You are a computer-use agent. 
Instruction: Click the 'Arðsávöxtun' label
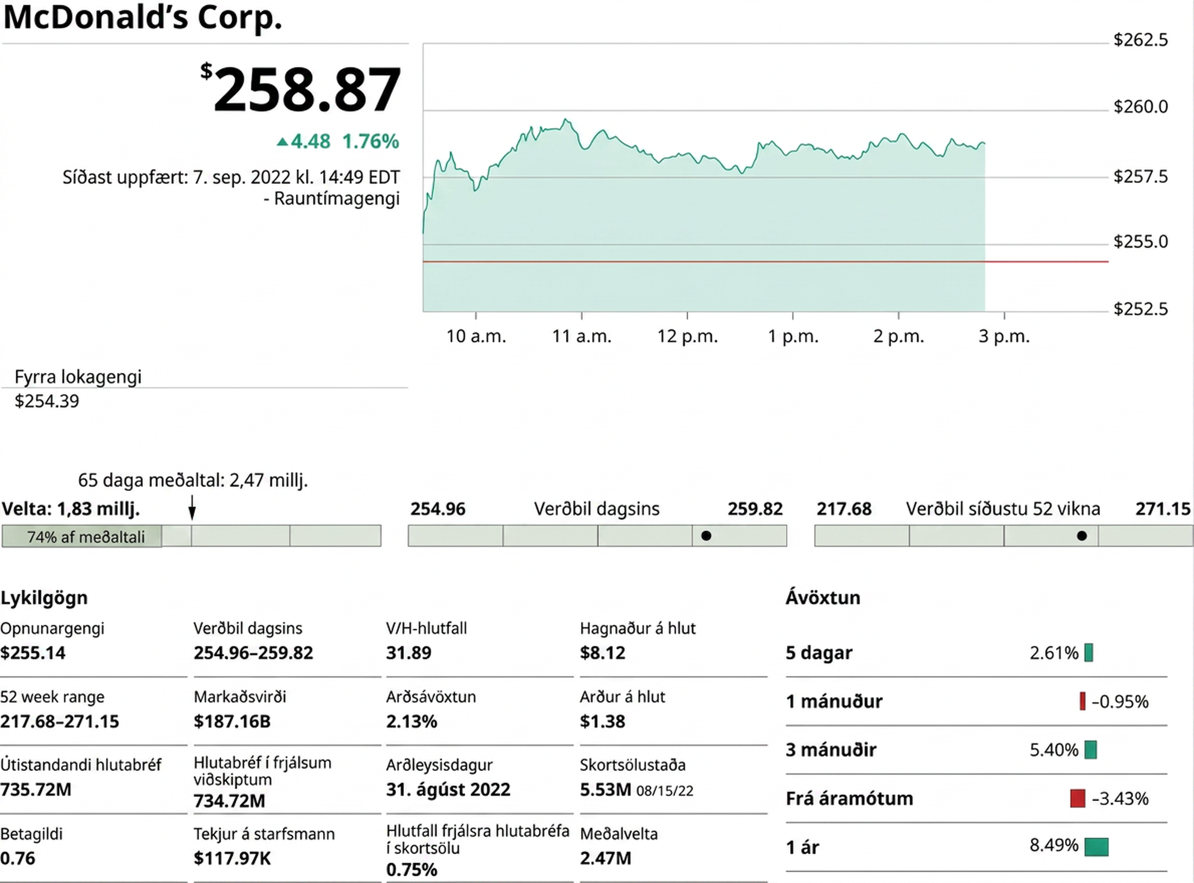[431, 697]
